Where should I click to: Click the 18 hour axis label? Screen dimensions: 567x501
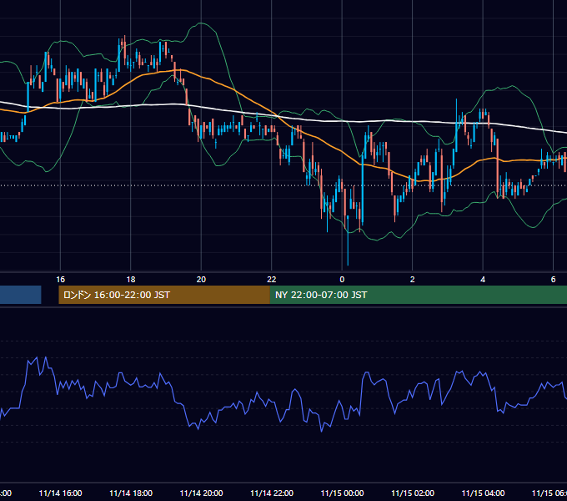(x=131, y=280)
